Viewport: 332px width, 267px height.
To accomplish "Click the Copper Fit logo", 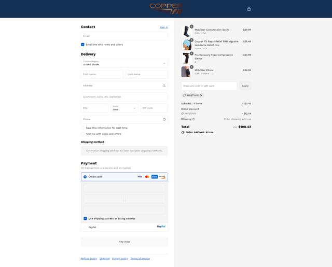I will click(166, 9).
